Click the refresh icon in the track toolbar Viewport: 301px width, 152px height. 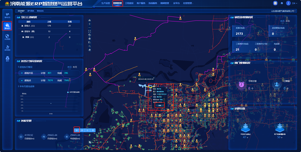(87, 130)
